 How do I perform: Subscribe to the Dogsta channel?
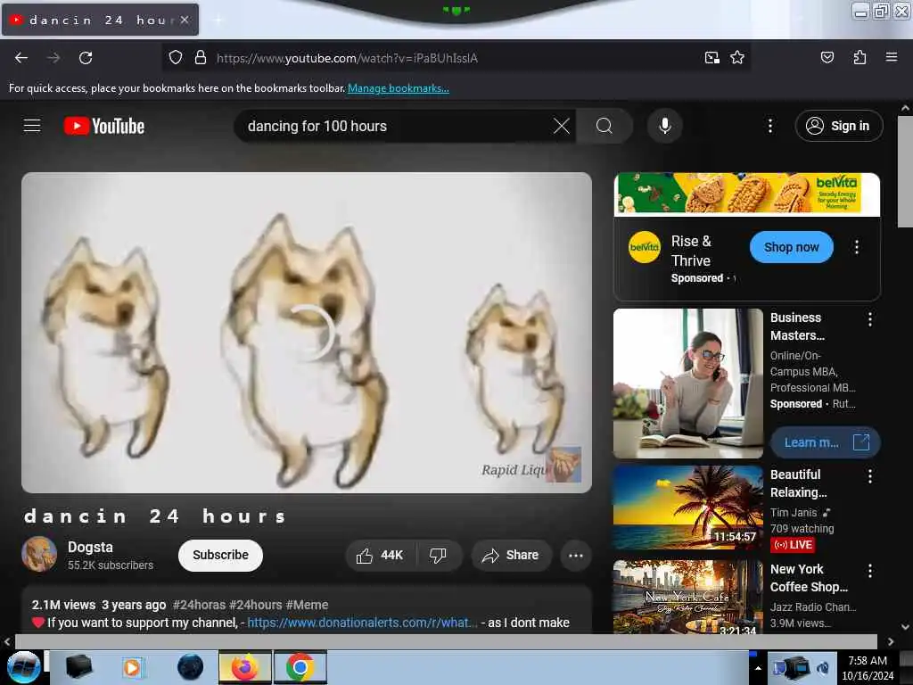(220, 555)
